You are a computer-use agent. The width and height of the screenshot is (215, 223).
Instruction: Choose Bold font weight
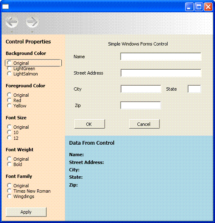pyautogui.click(x=15, y=164)
